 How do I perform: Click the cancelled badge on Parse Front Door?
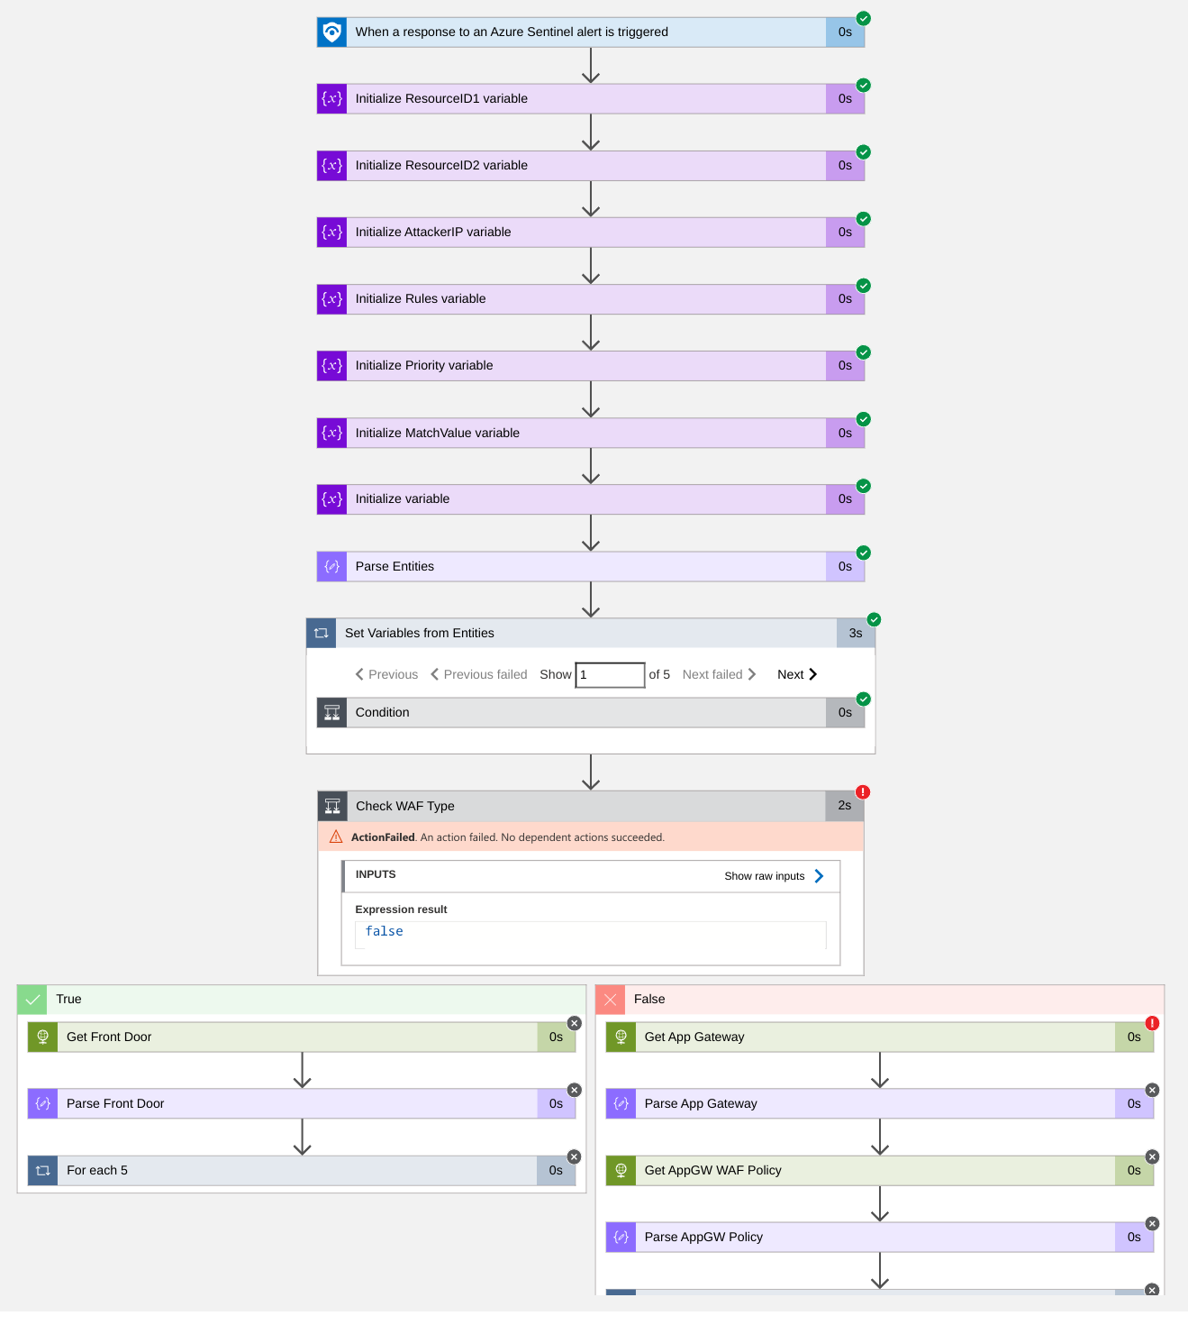tap(575, 1090)
